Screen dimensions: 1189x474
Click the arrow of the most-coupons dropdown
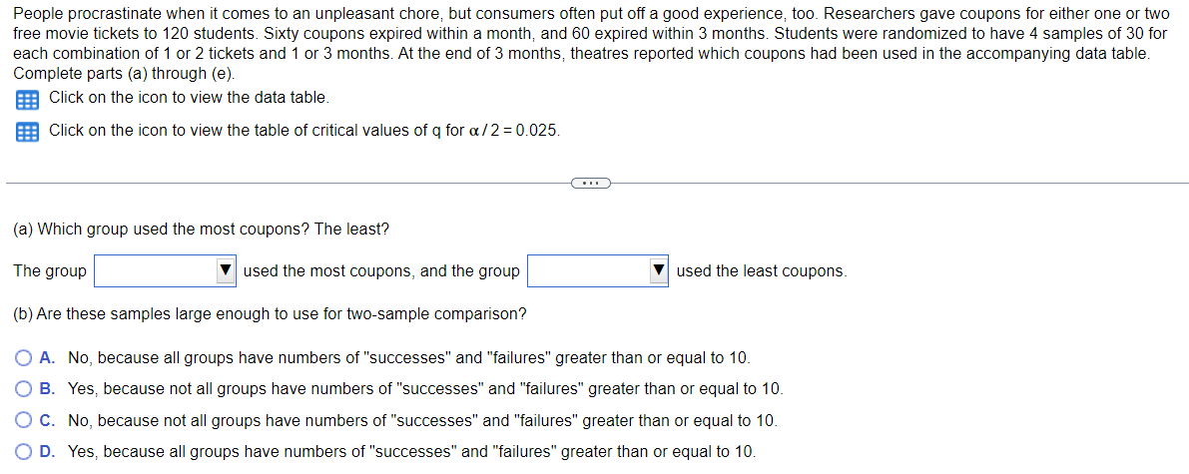point(226,270)
